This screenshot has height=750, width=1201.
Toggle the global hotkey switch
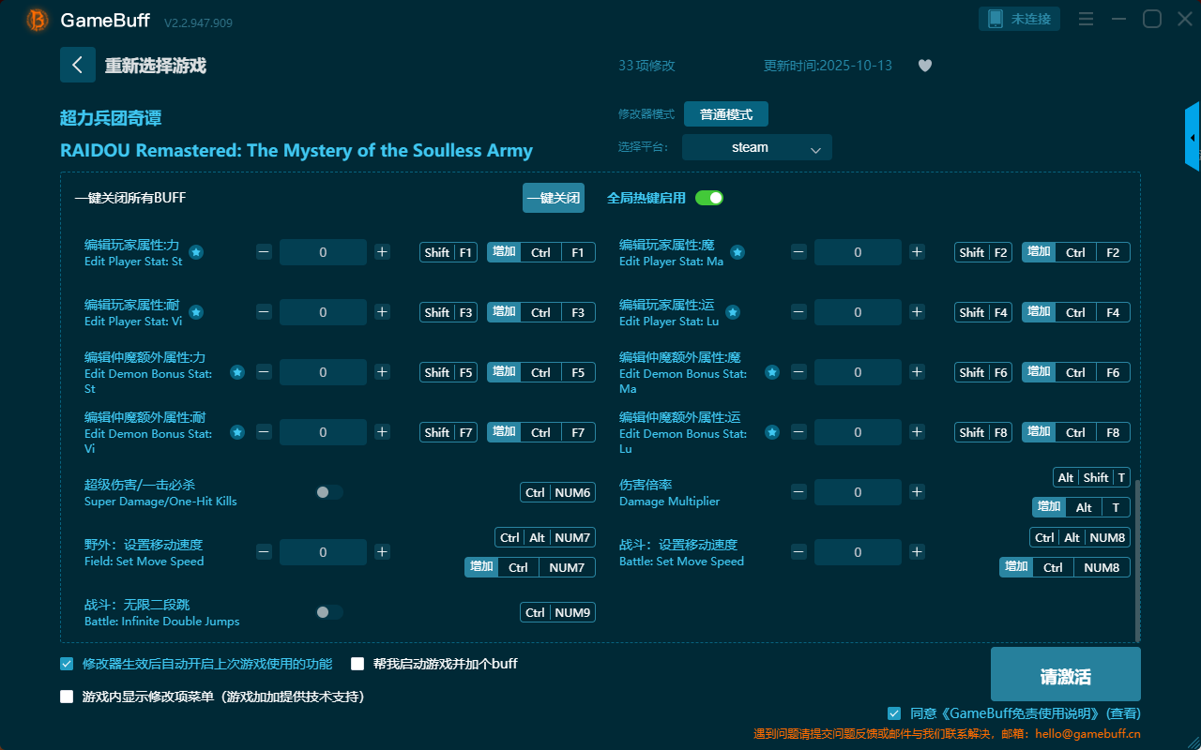[709, 198]
